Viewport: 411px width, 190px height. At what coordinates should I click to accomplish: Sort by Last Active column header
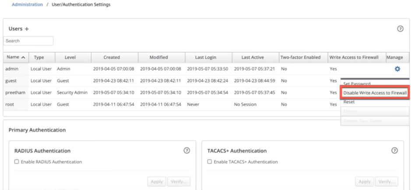click(255, 57)
